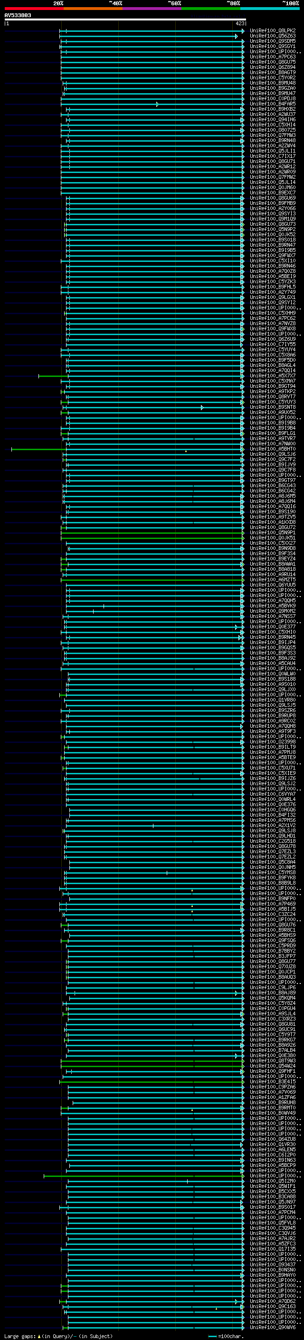Screen dimensions: 304x1340
Task: Select the UniRef100_B9GZA0 label
Action: coord(273,88)
